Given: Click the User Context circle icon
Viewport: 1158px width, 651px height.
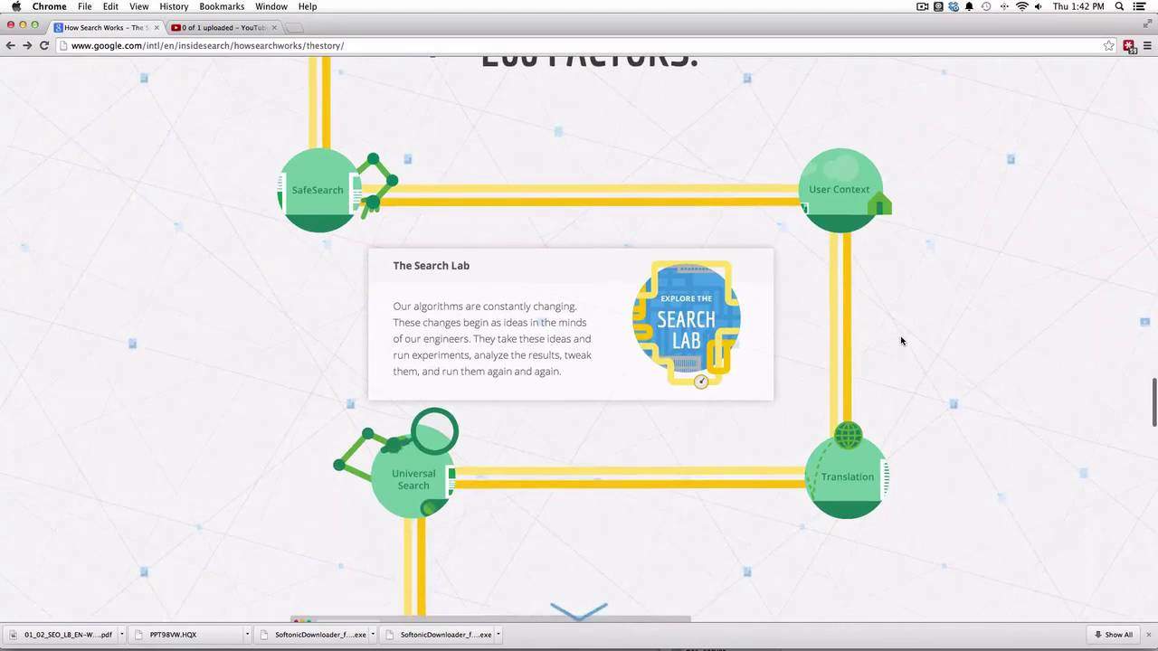Looking at the screenshot, I should click(840, 190).
